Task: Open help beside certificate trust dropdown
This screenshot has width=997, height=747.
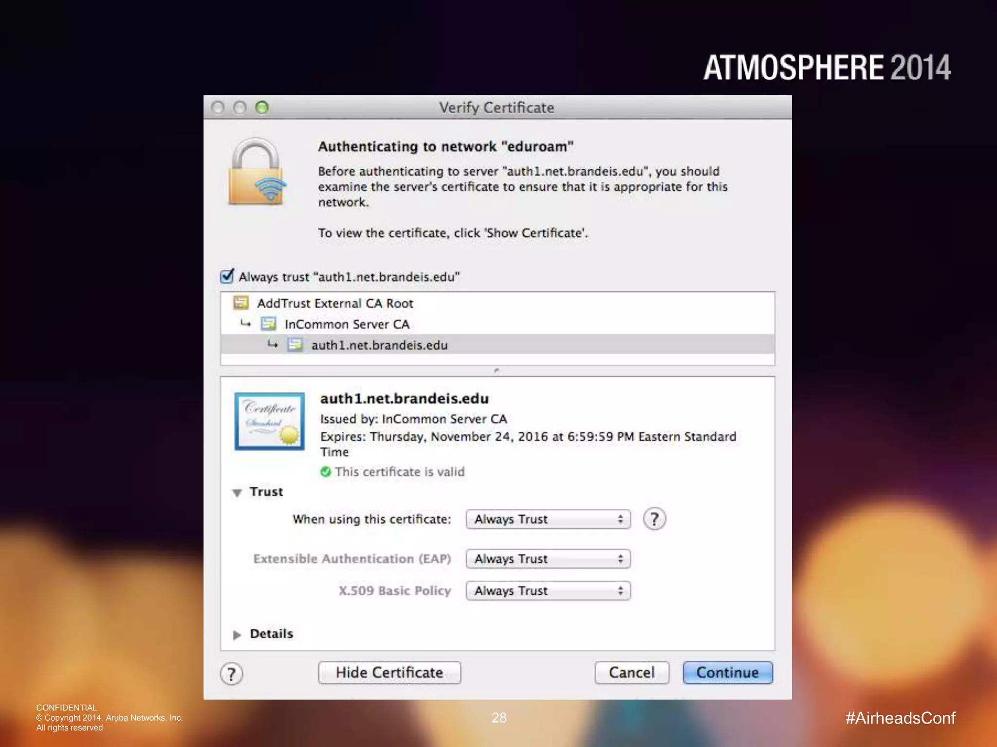Action: (654, 519)
